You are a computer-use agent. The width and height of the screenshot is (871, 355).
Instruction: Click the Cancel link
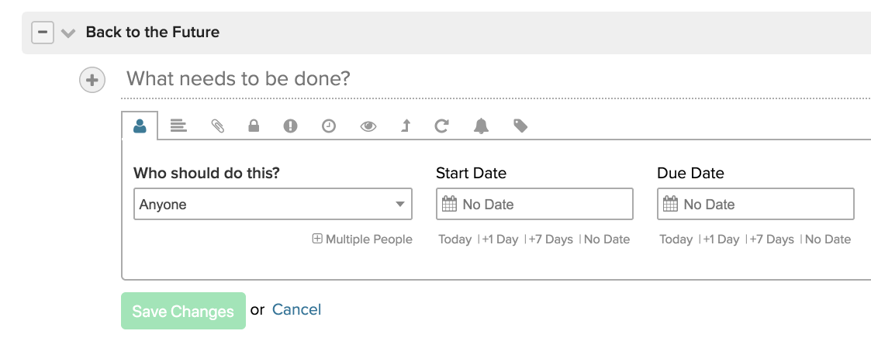[x=296, y=309]
